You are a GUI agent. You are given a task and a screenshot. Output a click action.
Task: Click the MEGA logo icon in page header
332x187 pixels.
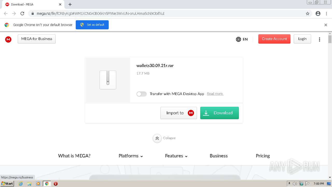pyautogui.click(x=8, y=39)
